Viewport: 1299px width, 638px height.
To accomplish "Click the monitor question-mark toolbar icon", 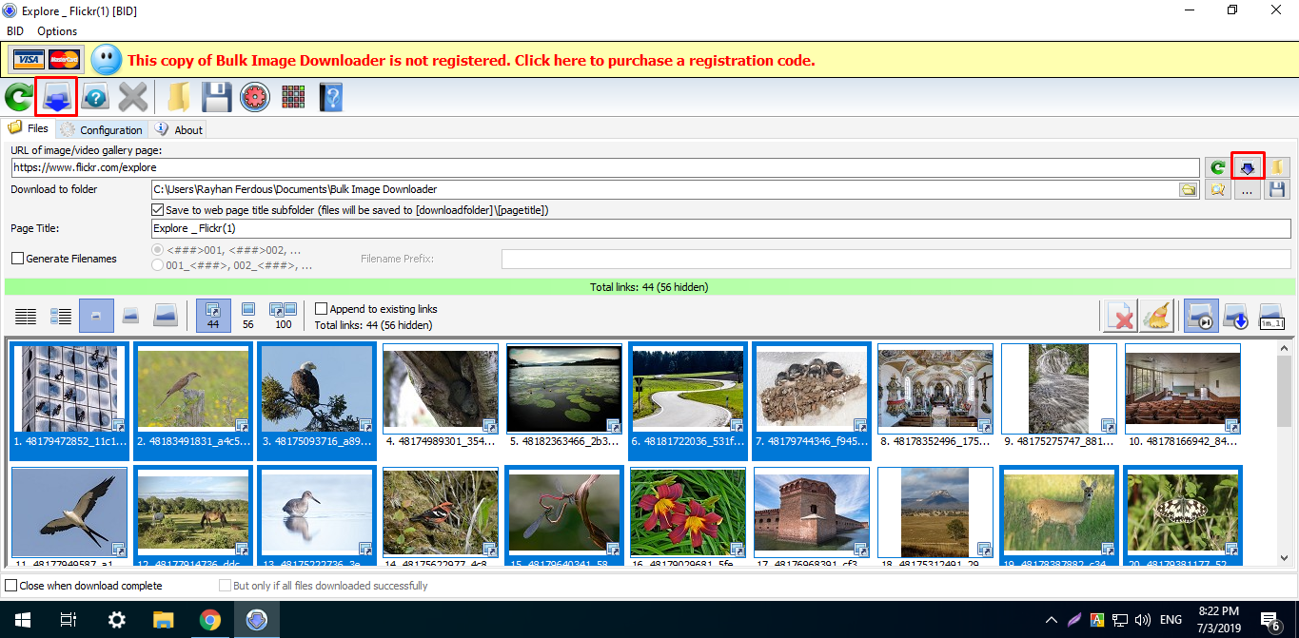I will [95, 97].
